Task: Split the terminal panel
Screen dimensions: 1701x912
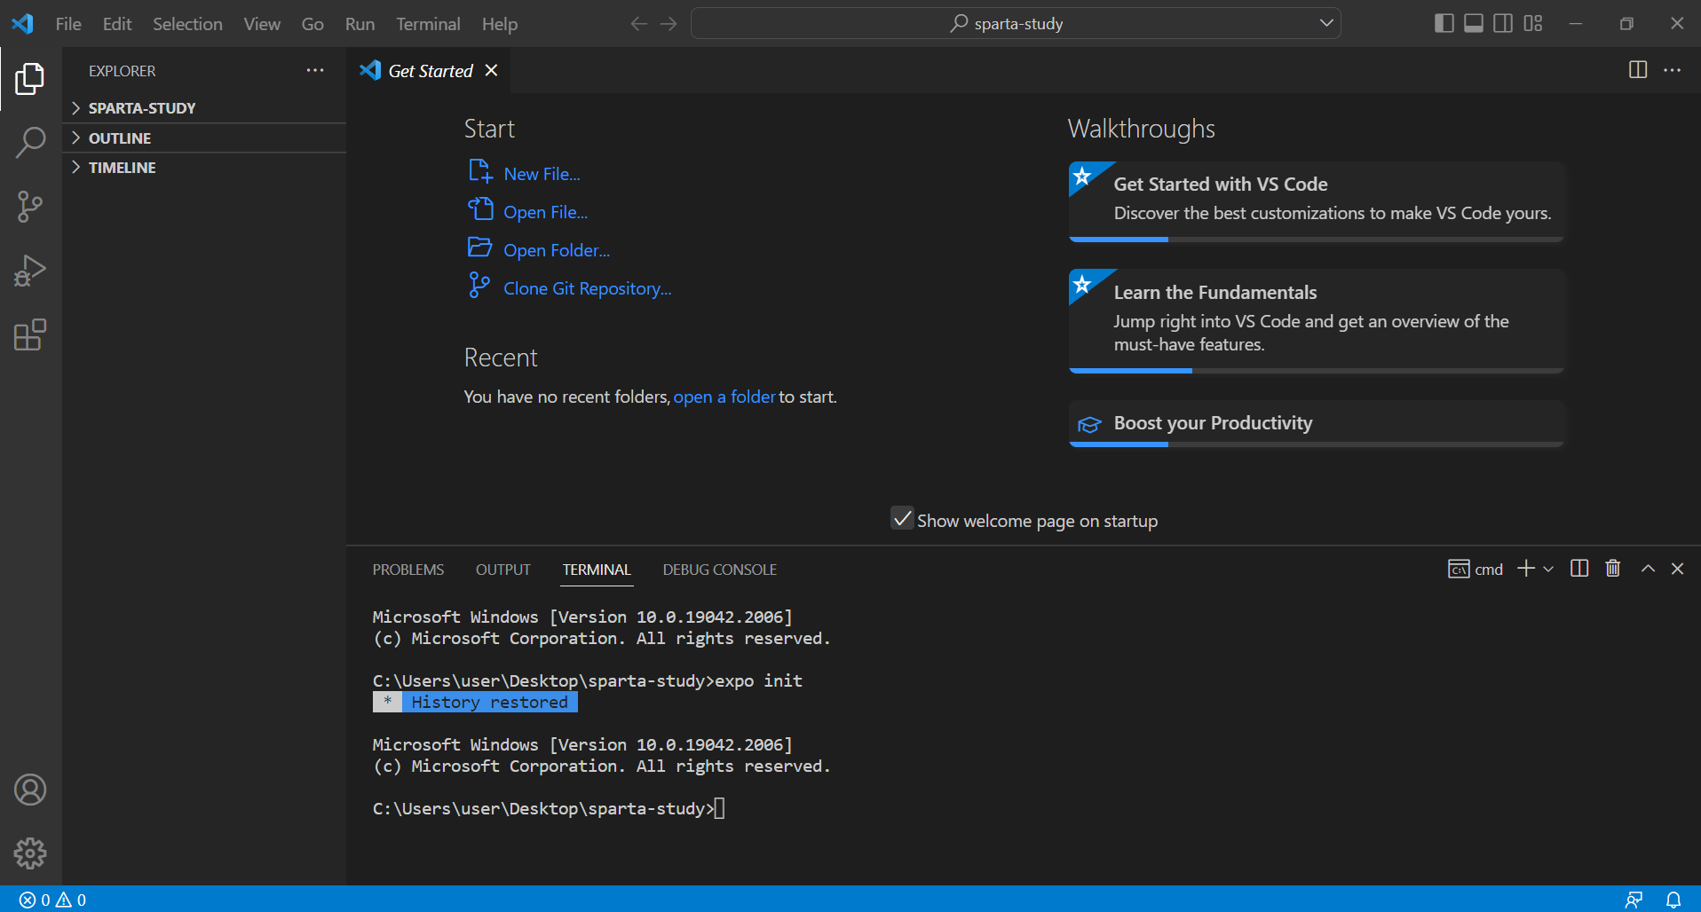Action: [x=1579, y=569]
